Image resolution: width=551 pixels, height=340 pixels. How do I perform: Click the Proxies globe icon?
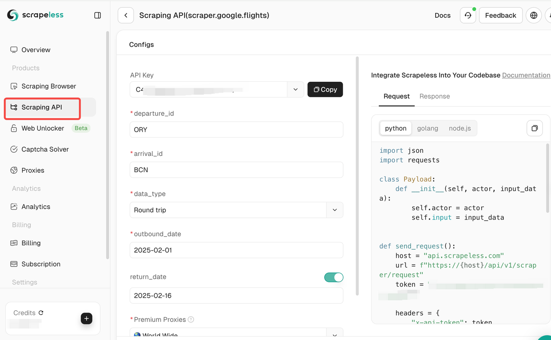point(14,170)
